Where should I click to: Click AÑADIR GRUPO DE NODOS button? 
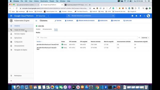85,20
